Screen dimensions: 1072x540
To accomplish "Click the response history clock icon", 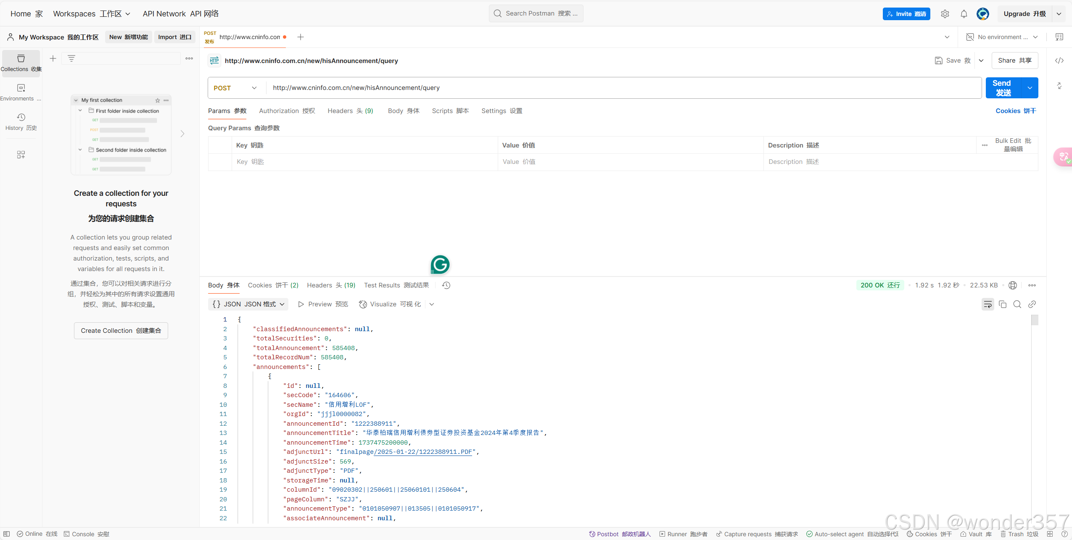I will tap(446, 285).
